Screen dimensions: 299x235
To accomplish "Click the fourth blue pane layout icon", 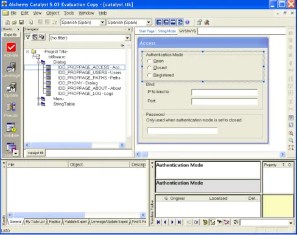I will click(x=180, y=22).
